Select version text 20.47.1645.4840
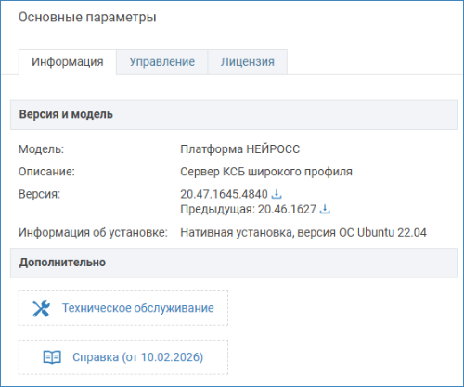This screenshot has width=464, height=387. tap(224, 194)
